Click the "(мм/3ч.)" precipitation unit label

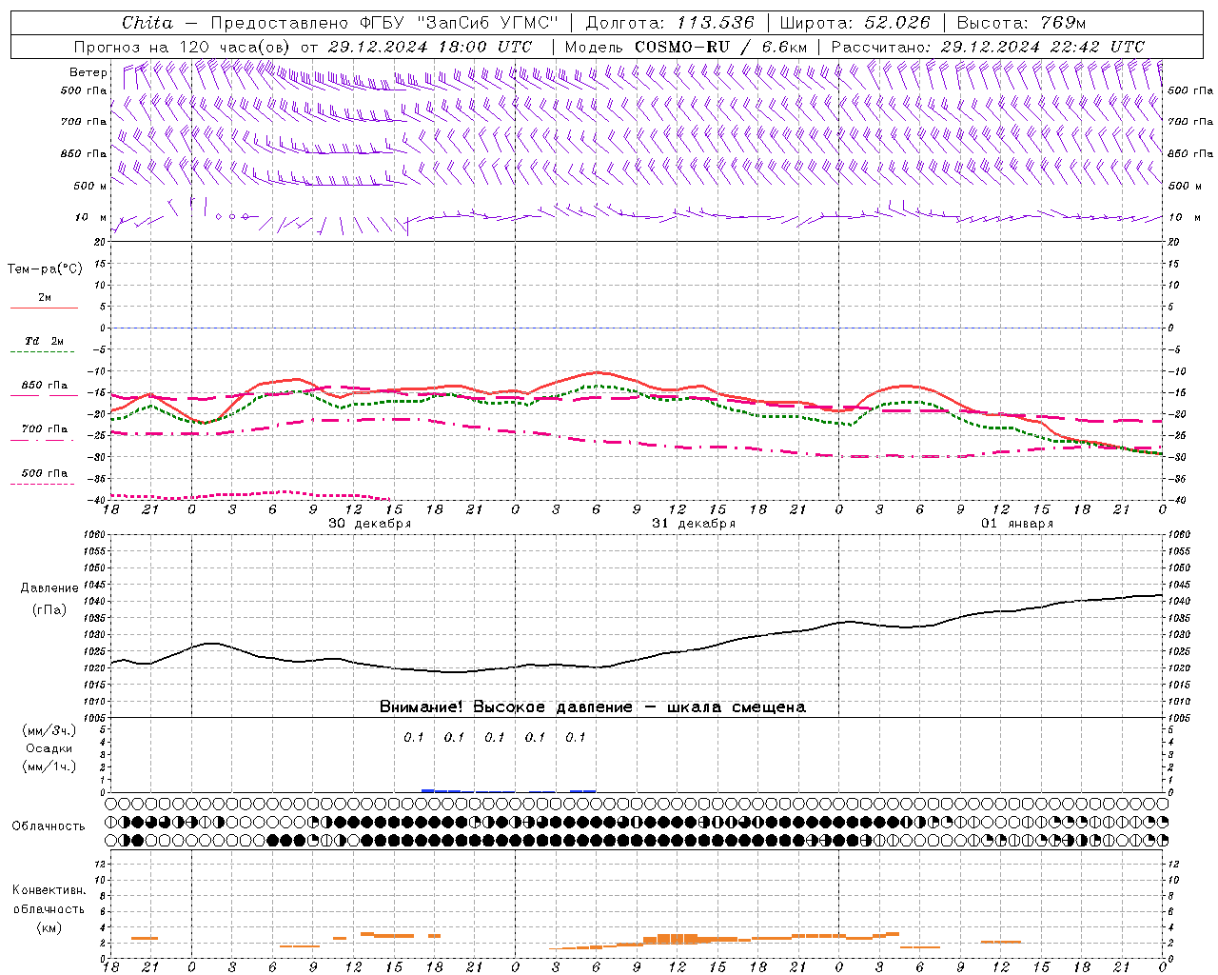click(x=49, y=731)
